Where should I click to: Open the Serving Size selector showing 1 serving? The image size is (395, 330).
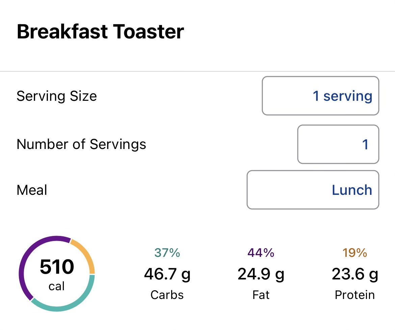(320, 96)
